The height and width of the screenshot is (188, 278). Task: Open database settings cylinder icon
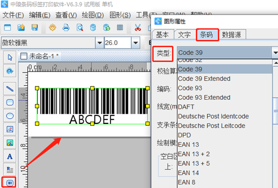pos(93,28)
